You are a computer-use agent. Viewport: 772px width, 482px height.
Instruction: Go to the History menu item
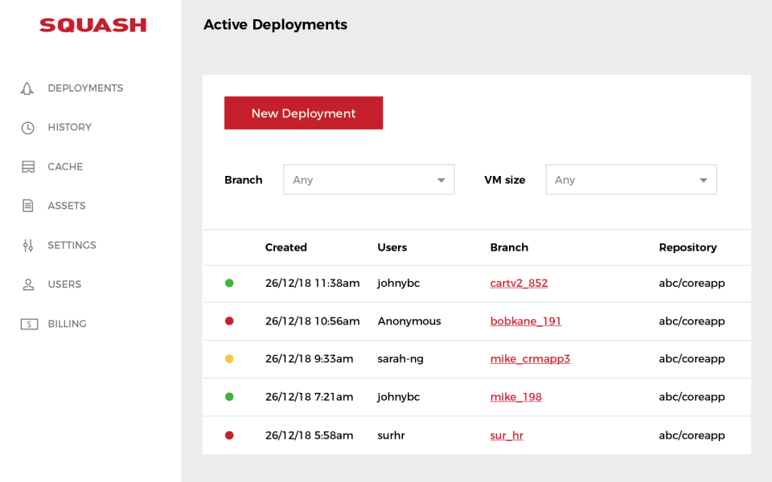coord(69,128)
